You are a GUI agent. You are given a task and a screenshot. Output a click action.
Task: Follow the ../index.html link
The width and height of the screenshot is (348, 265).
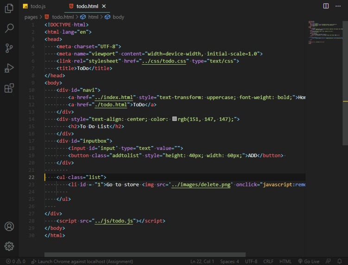pos(114,97)
